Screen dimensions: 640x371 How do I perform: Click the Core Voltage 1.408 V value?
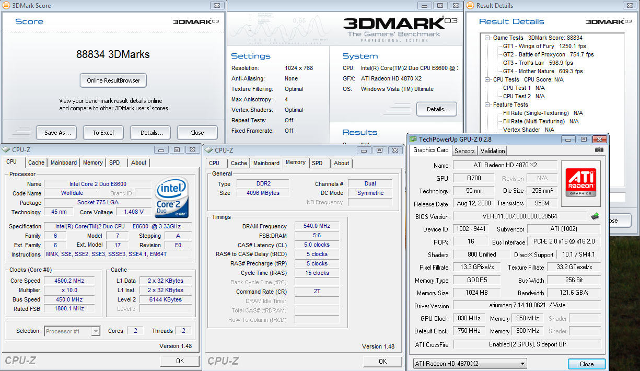(134, 212)
